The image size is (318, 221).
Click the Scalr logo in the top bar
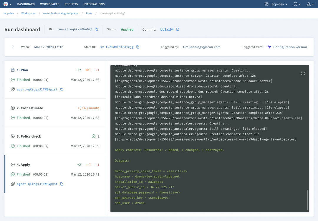click(x=6, y=4)
